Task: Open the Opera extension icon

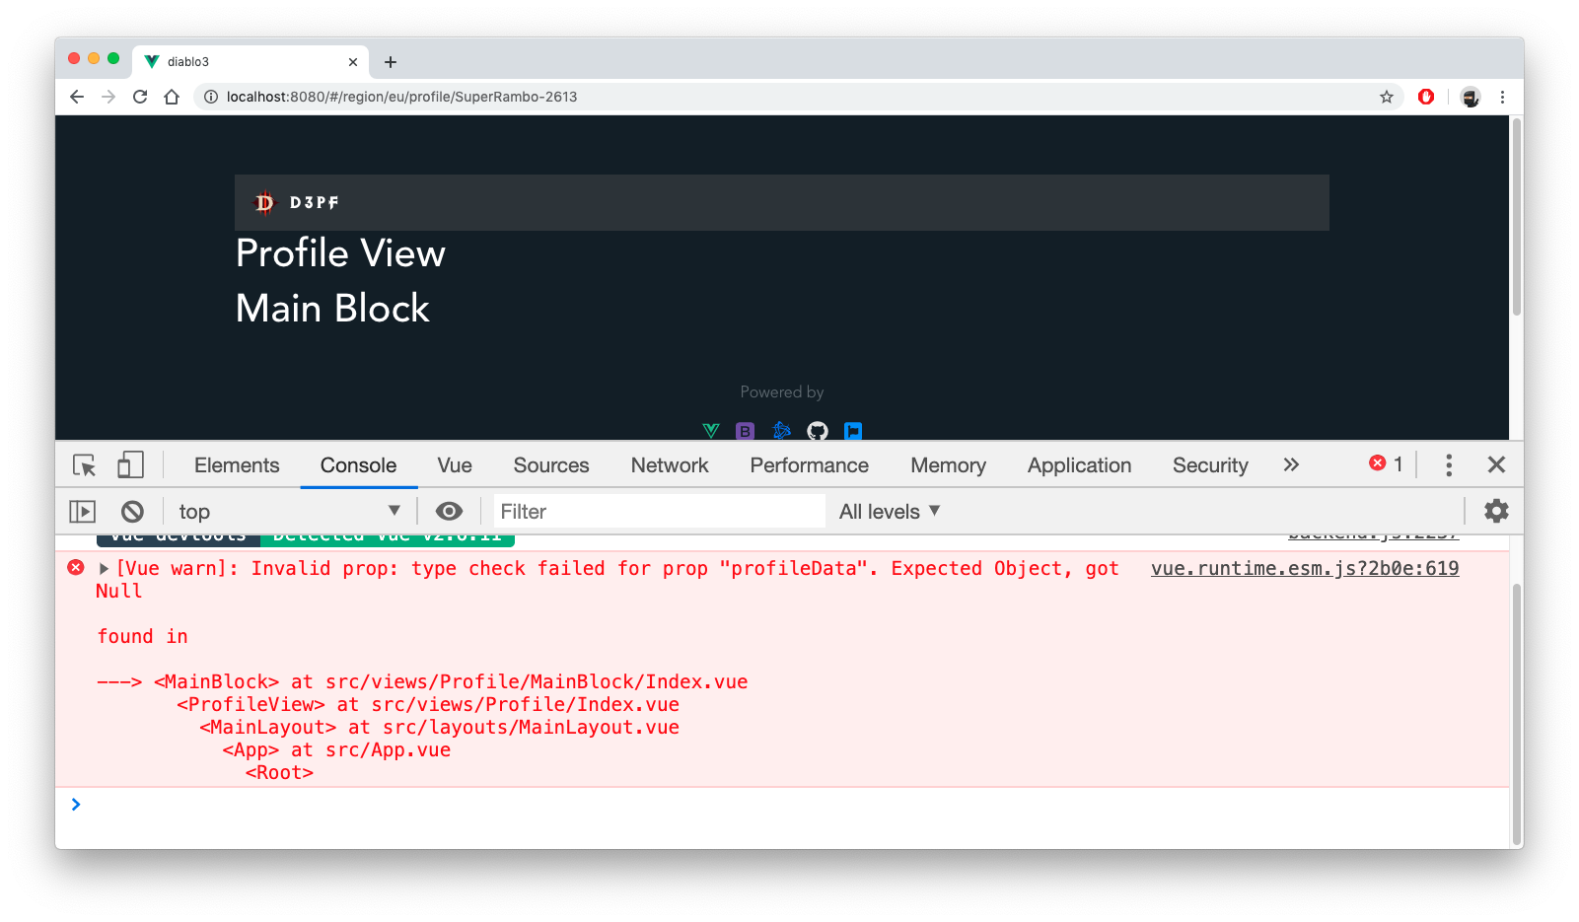Action: pyautogui.click(x=1426, y=97)
